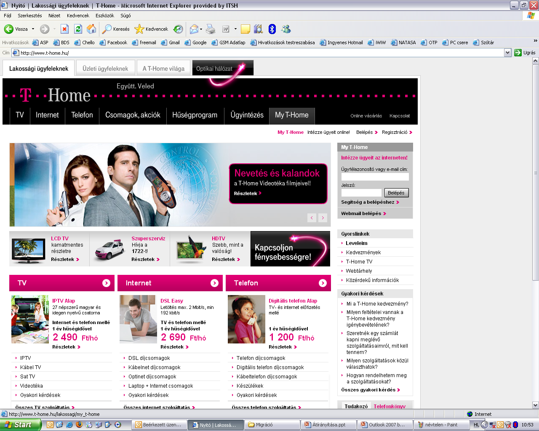The width and height of the screenshot is (539, 431).
Task: Open the Nézet menu
Action: [x=54, y=16]
